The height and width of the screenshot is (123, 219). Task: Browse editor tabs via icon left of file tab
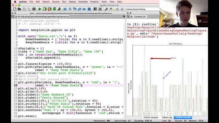click(13, 17)
